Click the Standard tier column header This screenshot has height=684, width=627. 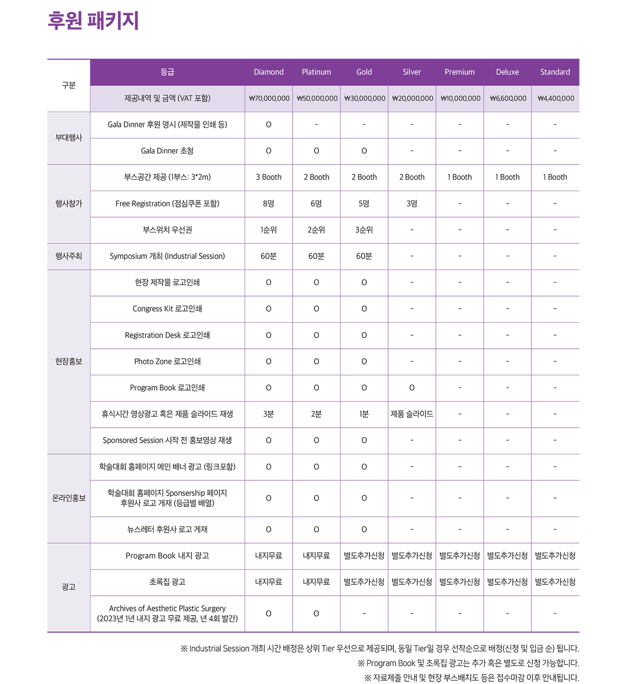click(555, 72)
